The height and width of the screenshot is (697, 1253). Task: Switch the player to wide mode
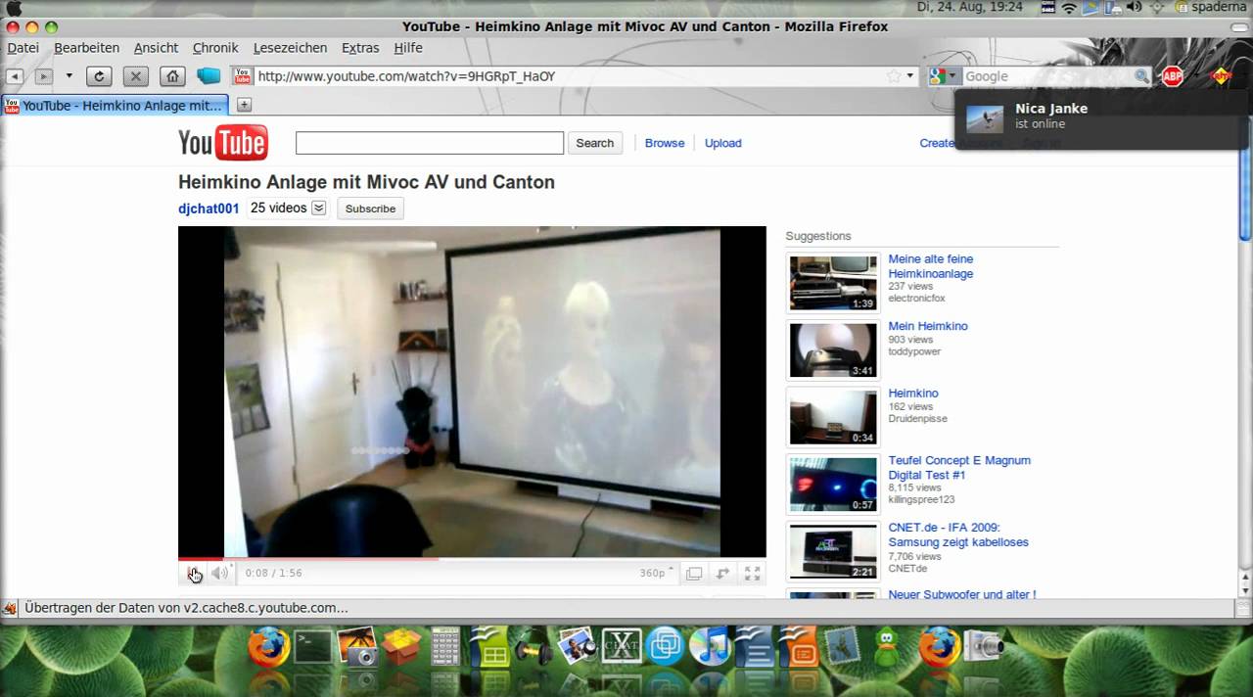pos(723,574)
